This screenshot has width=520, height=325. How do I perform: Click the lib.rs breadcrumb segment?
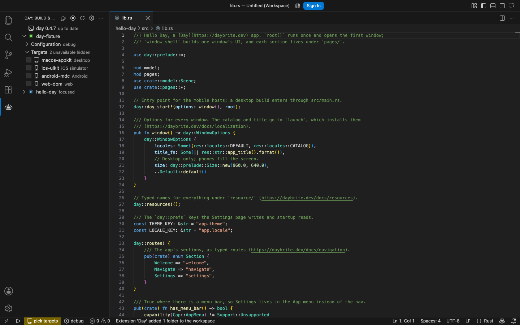[x=168, y=28]
